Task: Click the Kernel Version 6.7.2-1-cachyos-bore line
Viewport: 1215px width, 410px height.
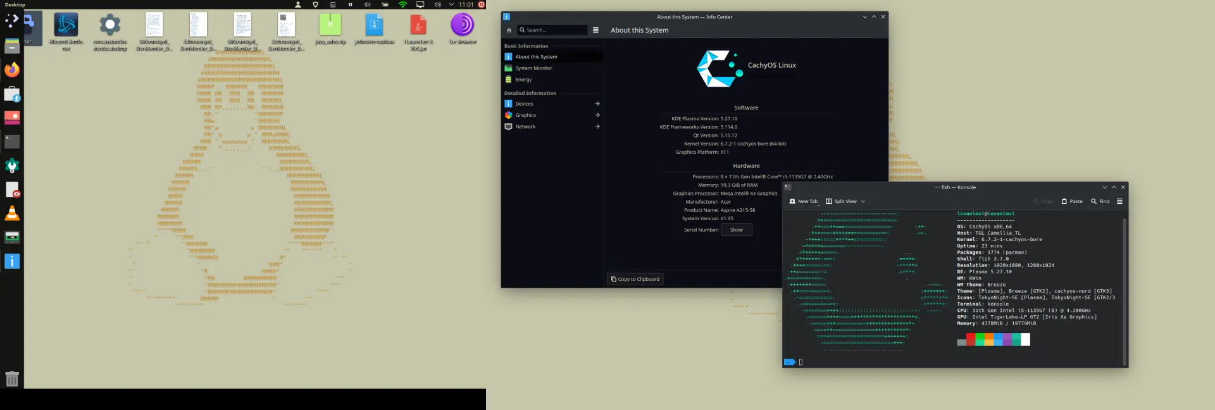Action: point(735,144)
